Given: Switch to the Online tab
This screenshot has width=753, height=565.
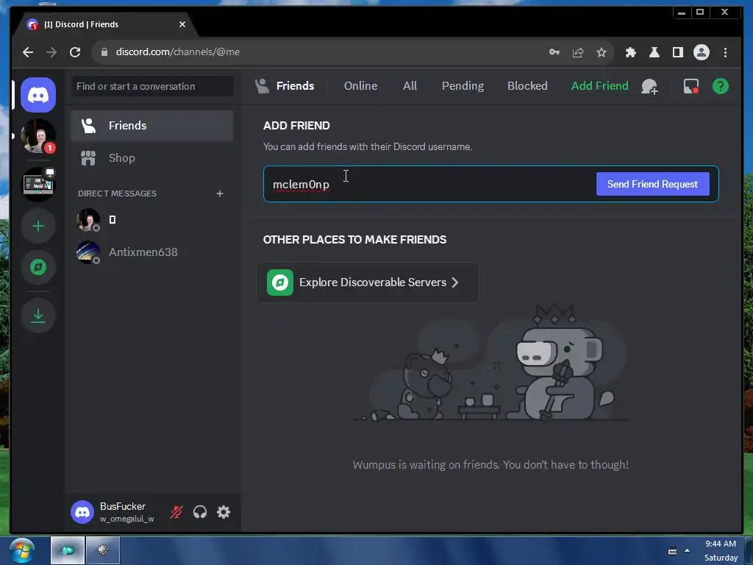Looking at the screenshot, I should tap(360, 86).
